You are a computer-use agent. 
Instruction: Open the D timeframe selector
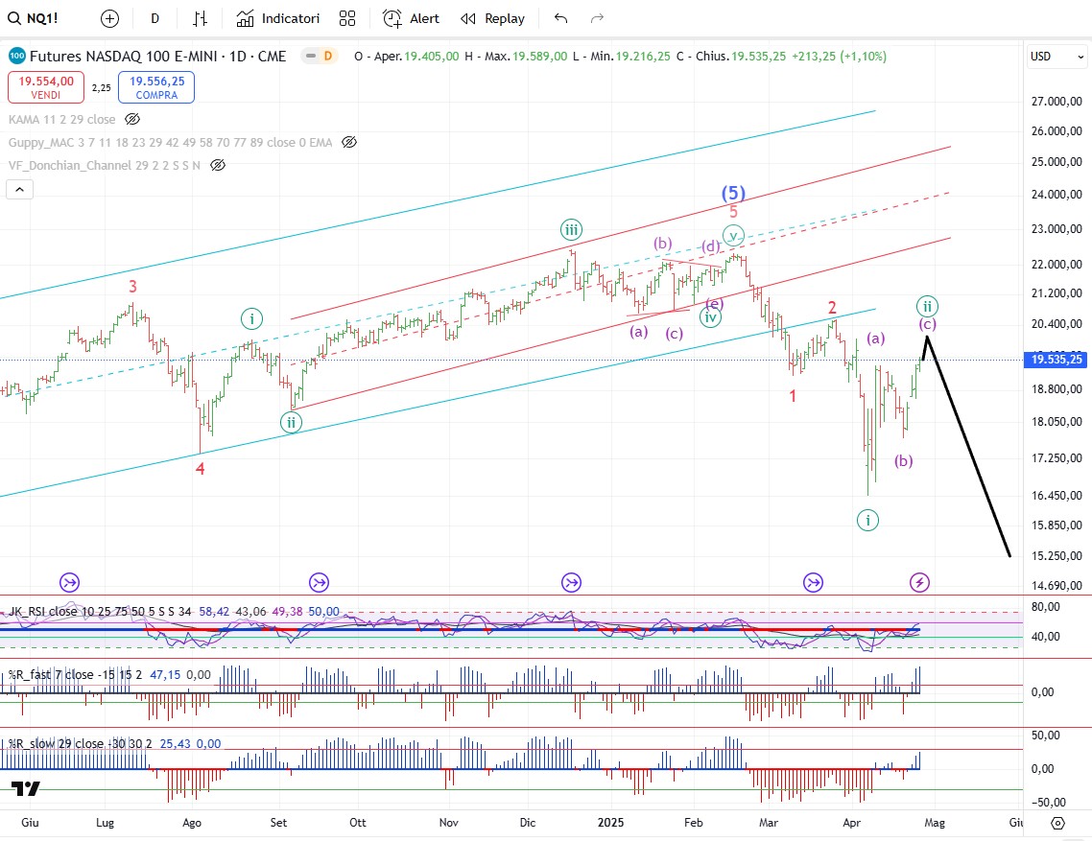click(x=155, y=19)
